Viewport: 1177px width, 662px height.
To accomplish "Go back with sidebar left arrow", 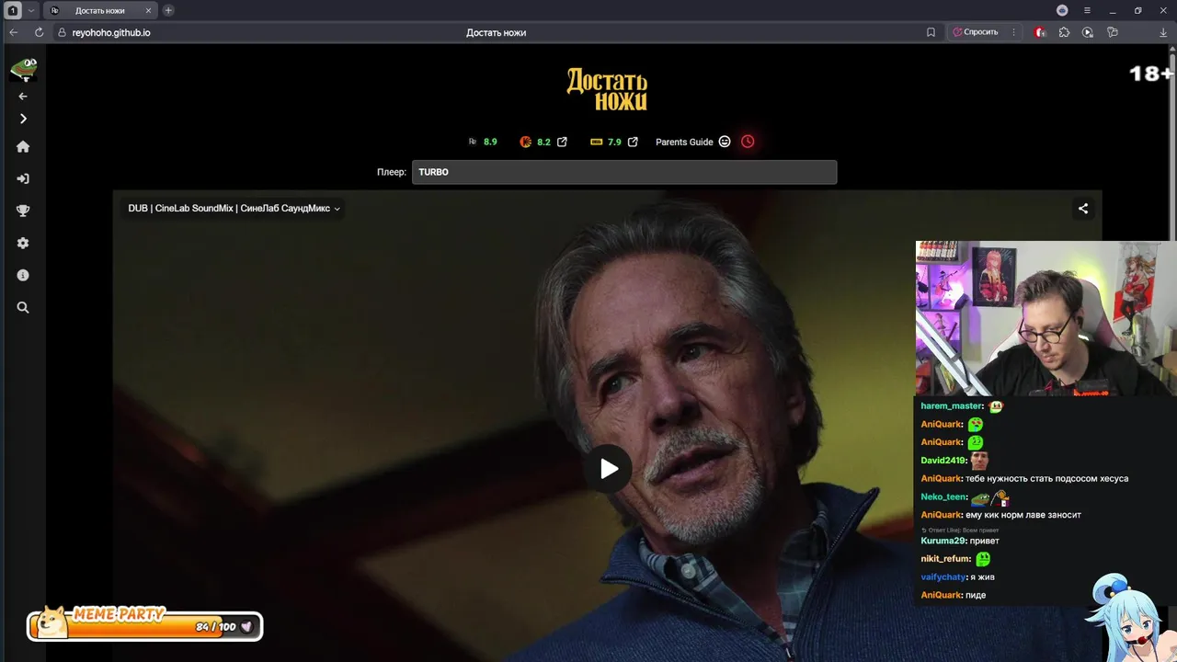I will tap(23, 96).
